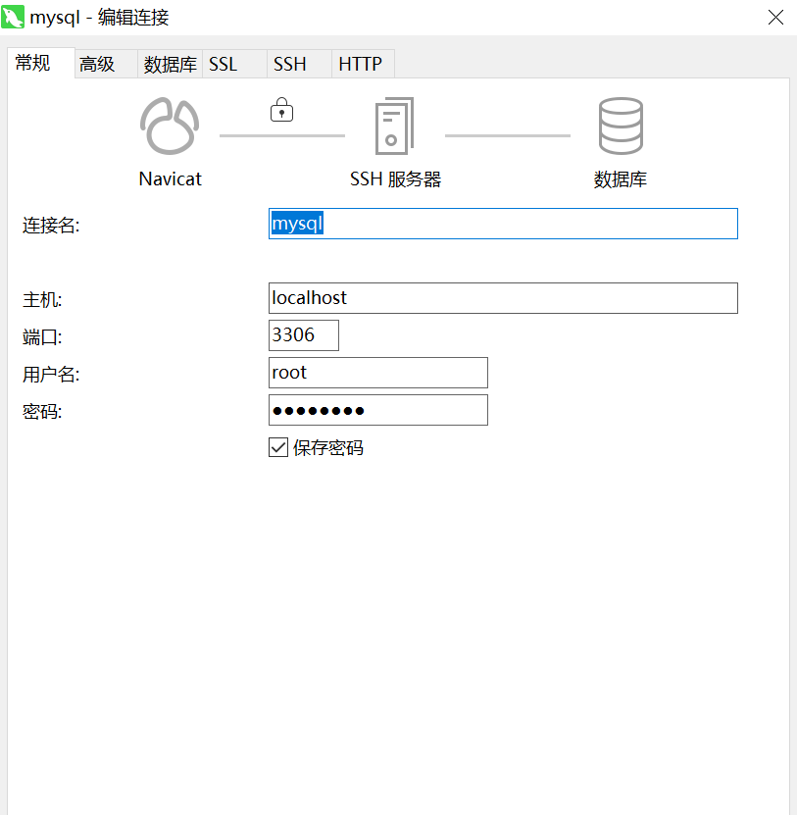The height and width of the screenshot is (815, 797).
Task: Click the 连接名 field containing mysql
Action: [503, 224]
